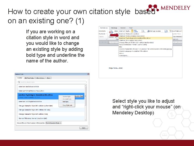Image resolution: width=194 pixels, height=146 pixels.
Task: Choose Copy Style Link in context menu
Action: (x=67, y=105)
